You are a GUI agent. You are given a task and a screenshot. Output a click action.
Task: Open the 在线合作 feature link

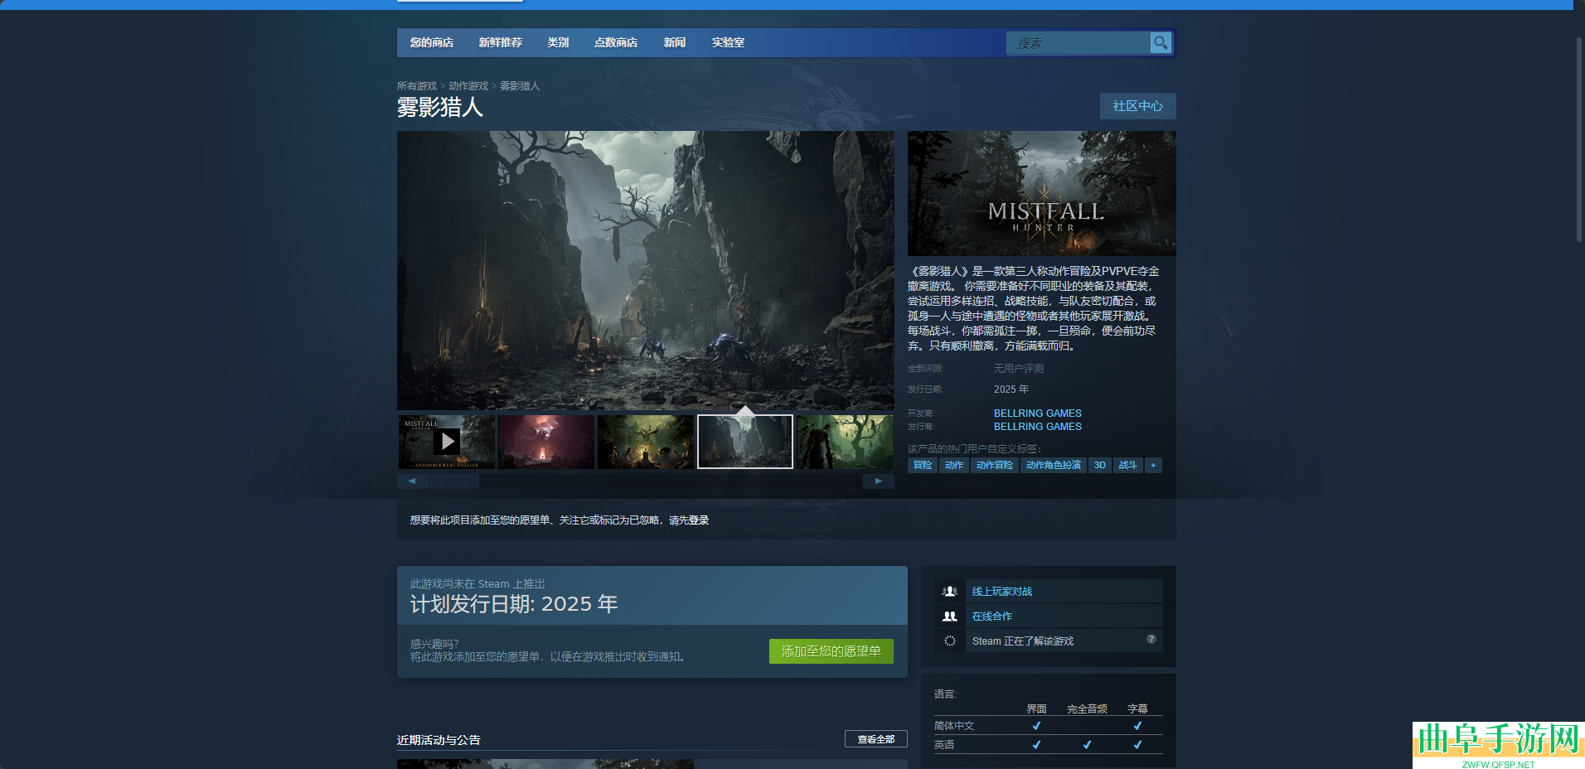click(x=992, y=617)
